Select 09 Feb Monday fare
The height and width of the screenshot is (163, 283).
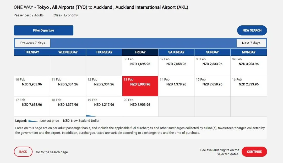[x=248, y=66]
